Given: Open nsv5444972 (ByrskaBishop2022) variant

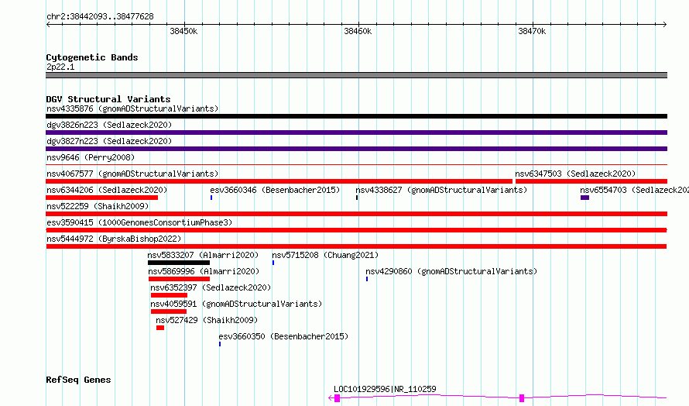Looking at the screenshot, I should tap(114, 239).
